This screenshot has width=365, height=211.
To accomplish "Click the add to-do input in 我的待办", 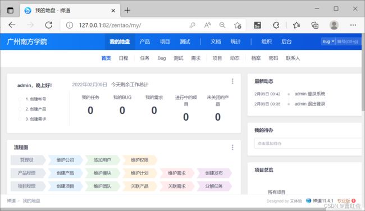I will (x=308, y=143).
